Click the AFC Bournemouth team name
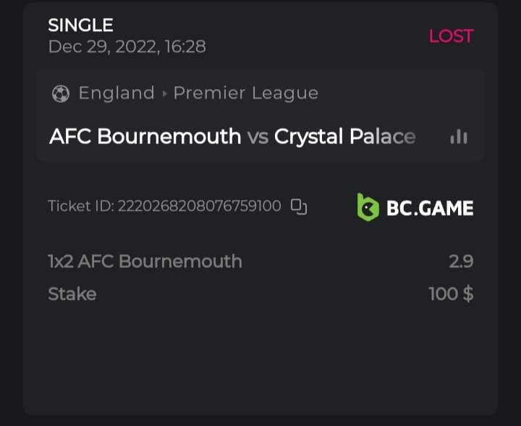The image size is (521, 426). tap(145, 136)
